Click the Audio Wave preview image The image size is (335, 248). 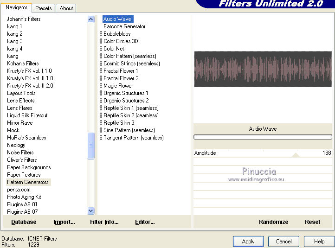[x=263, y=69]
